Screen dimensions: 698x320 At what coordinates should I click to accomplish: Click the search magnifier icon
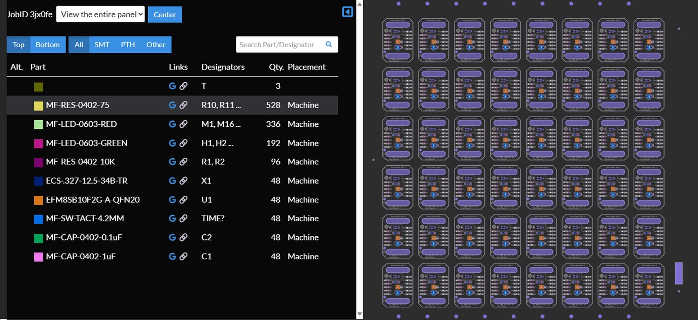pyautogui.click(x=329, y=45)
